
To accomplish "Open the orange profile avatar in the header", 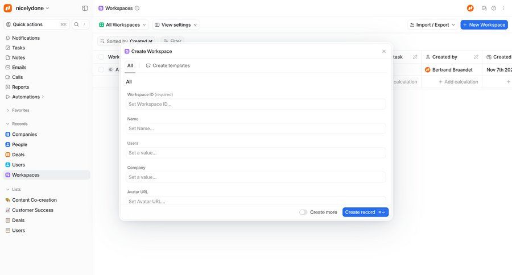I will click(470, 8).
